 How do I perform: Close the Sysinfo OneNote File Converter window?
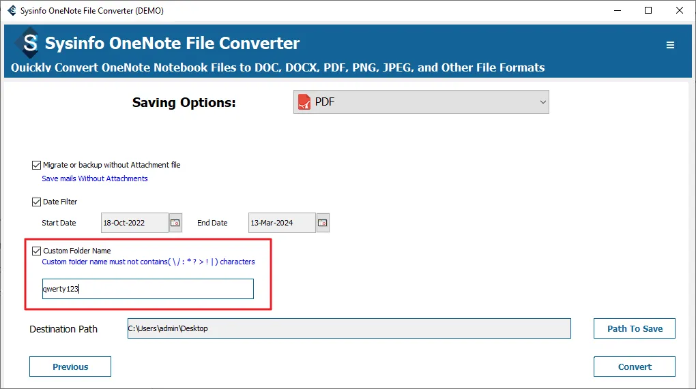tap(679, 10)
